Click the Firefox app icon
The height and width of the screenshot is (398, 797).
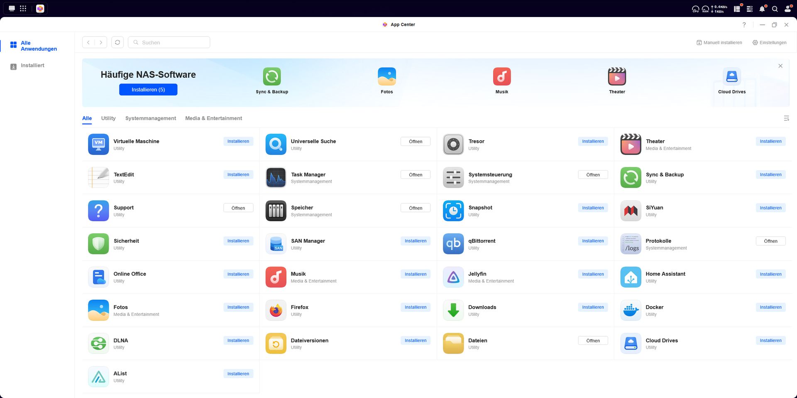pos(276,310)
